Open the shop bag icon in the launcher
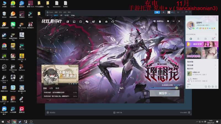The image size is (221, 124). pos(106,21)
